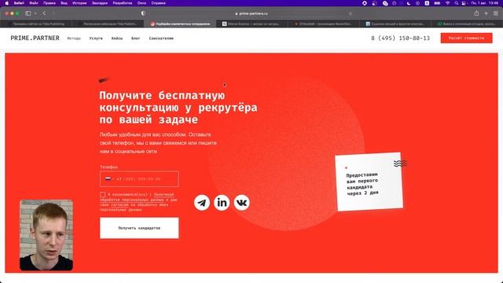Reload the page with the refresh icon
This screenshot has width=503, height=283.
(351, 14)
